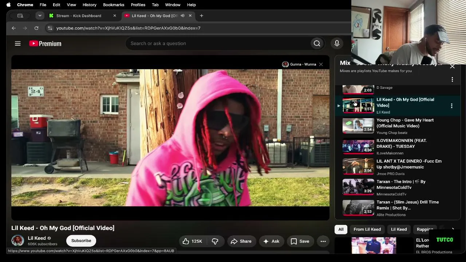Open the Apple menu

pyautogui.click(x=8, y=5)
